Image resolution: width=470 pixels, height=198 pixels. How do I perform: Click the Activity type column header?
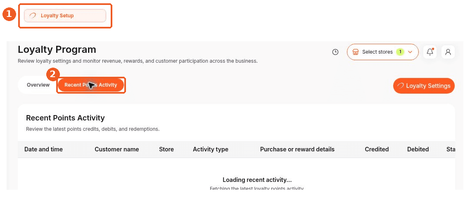tap(211, 149)
